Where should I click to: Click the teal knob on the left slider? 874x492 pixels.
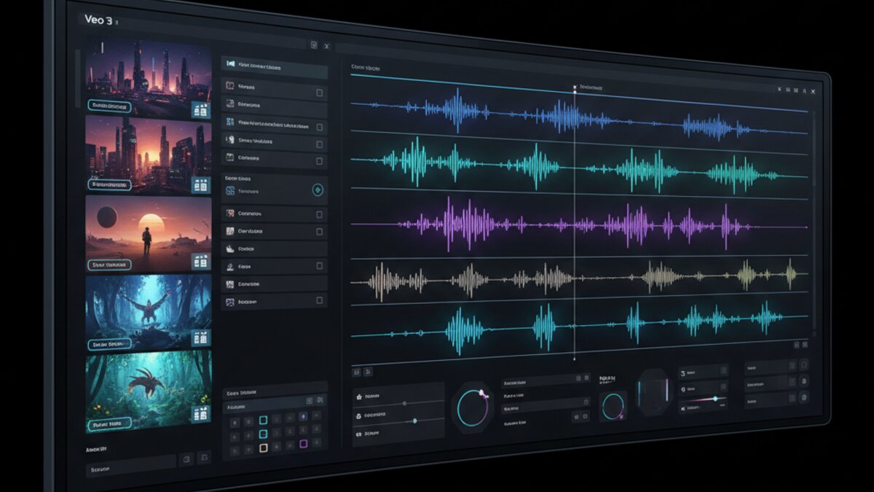[414, 421]
